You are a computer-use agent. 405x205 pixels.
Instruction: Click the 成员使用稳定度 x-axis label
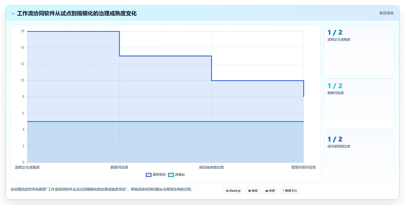tap(211, 167)
